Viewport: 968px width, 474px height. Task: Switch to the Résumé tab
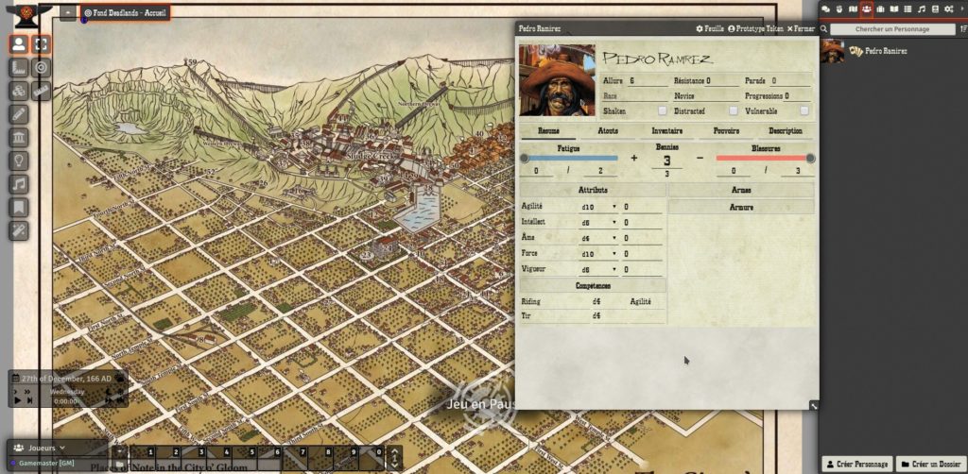point(548,131)
